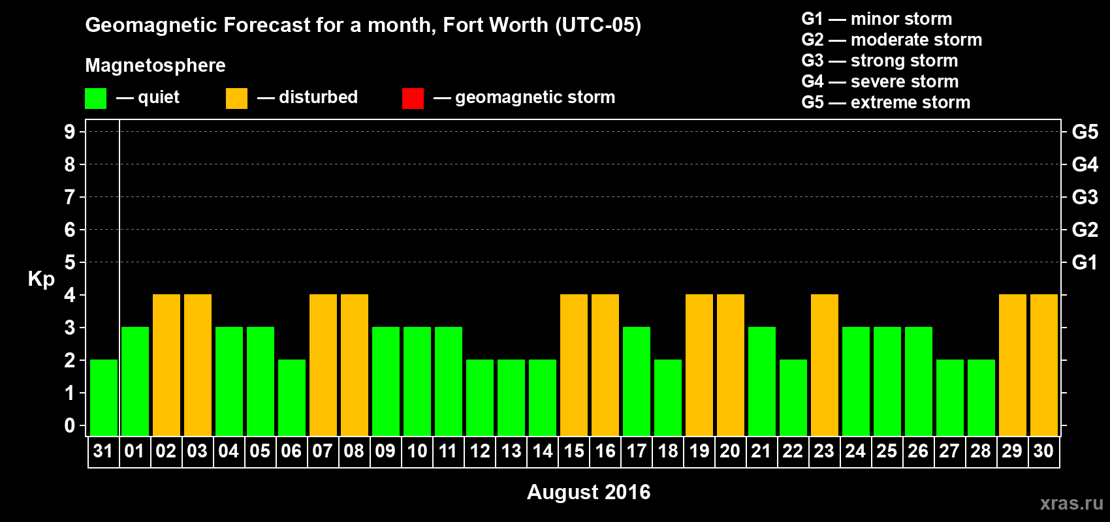Click the orange bar for day 23

[x=825, y=365]
